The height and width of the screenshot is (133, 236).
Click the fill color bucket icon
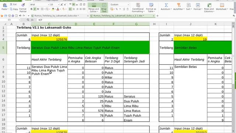[53, 9]
